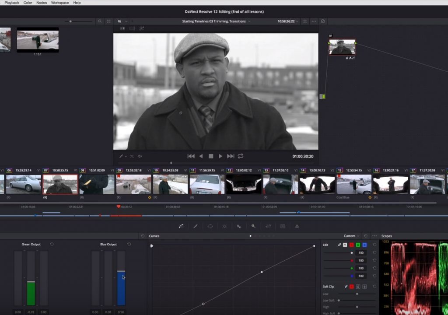
Task: Open the Tracker palette icon
Action: click(x=224, y=226)
